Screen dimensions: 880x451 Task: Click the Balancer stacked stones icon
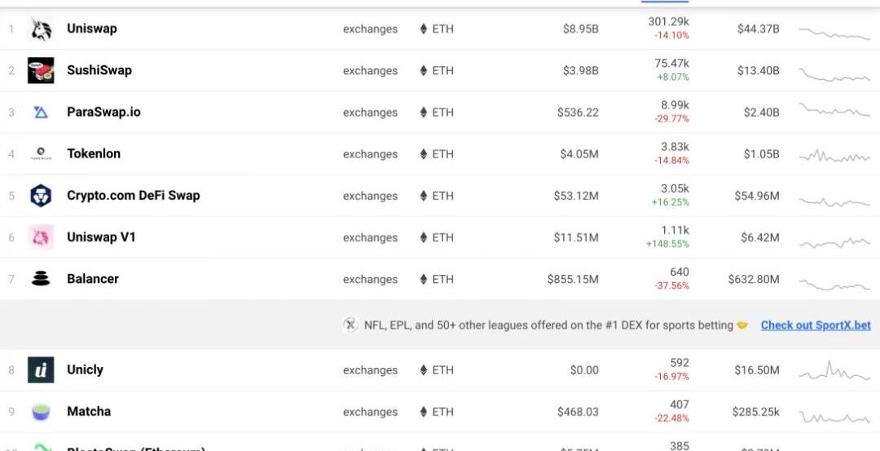point(41,279)
